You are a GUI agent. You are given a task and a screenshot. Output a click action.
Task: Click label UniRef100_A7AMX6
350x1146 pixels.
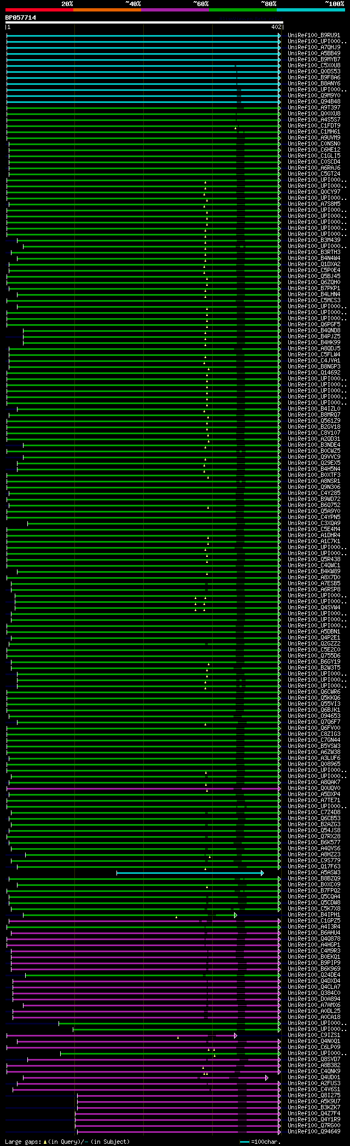point(314,1005)
